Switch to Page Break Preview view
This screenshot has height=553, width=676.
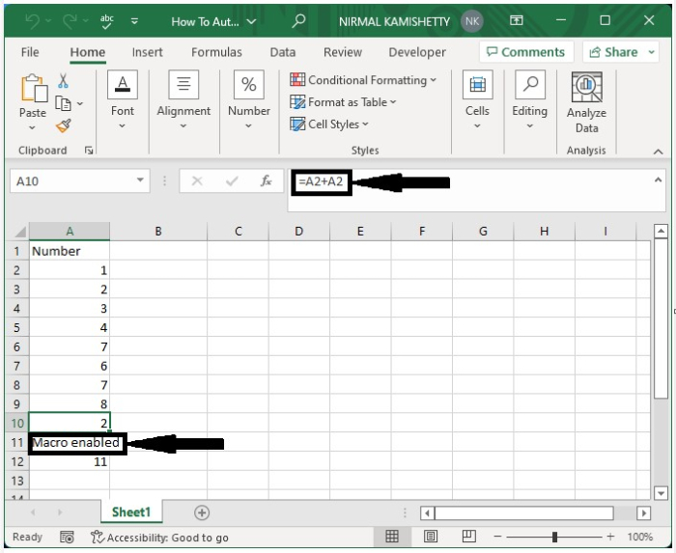(x=468, y=537)
